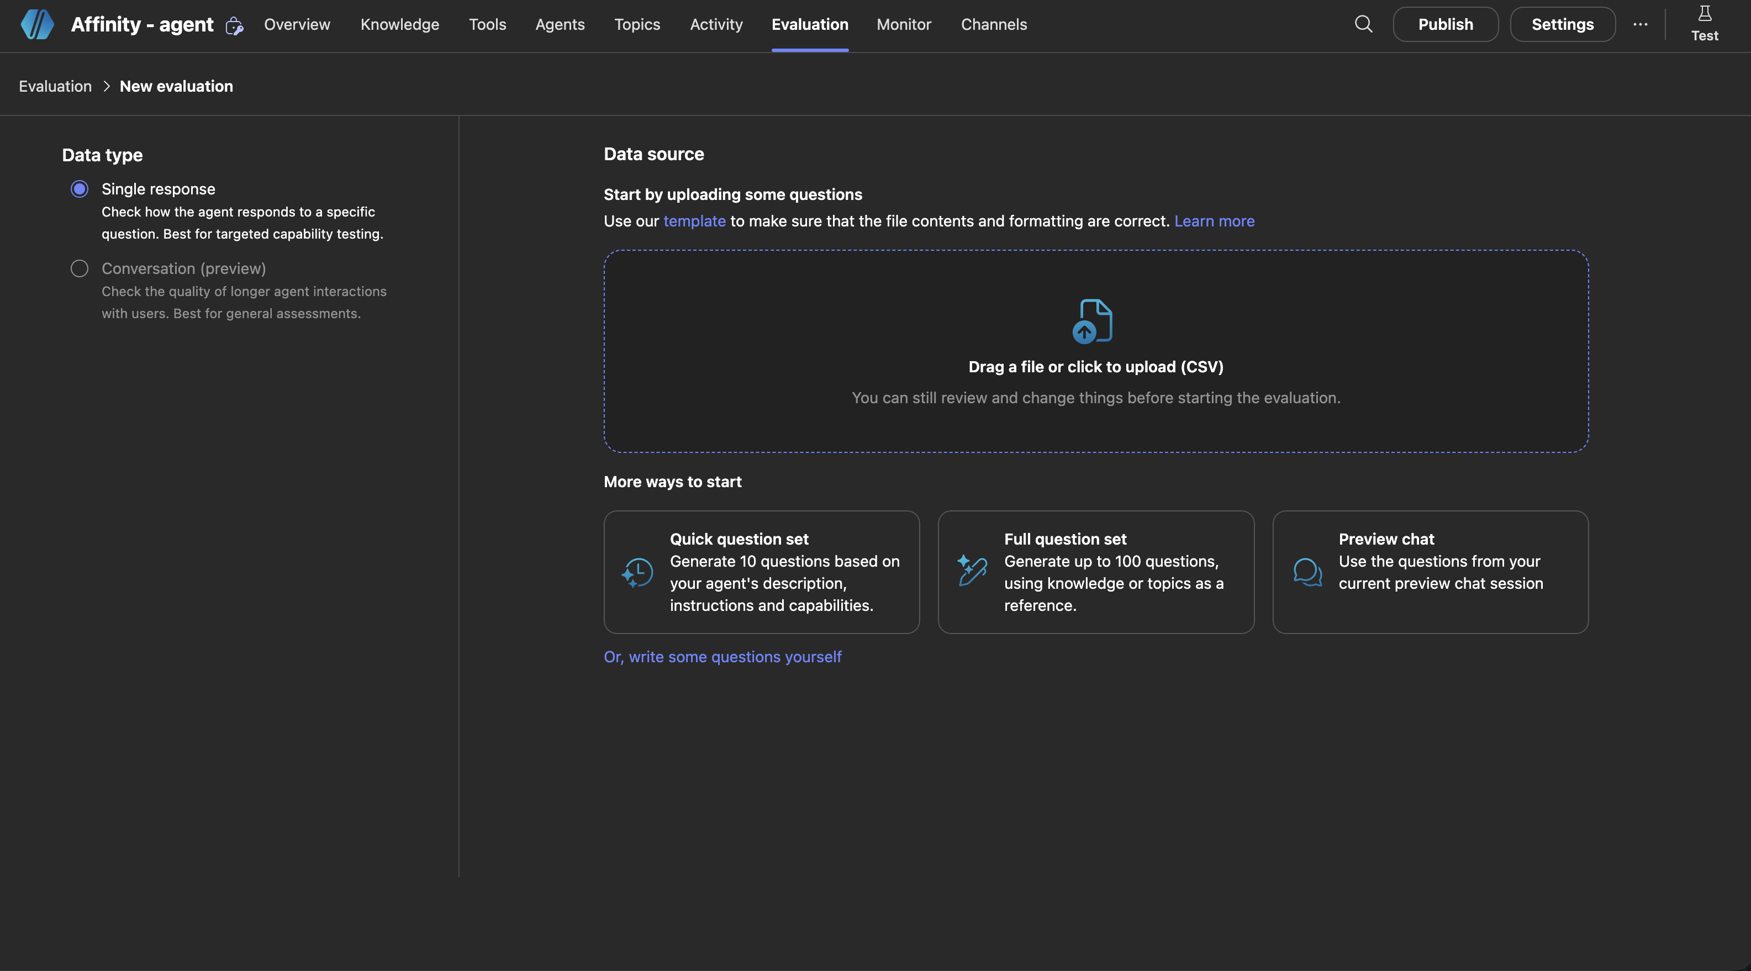Open the Tools tab
Image resolution: width=1751 pixels, height=971 pixels.
(487, 24)
